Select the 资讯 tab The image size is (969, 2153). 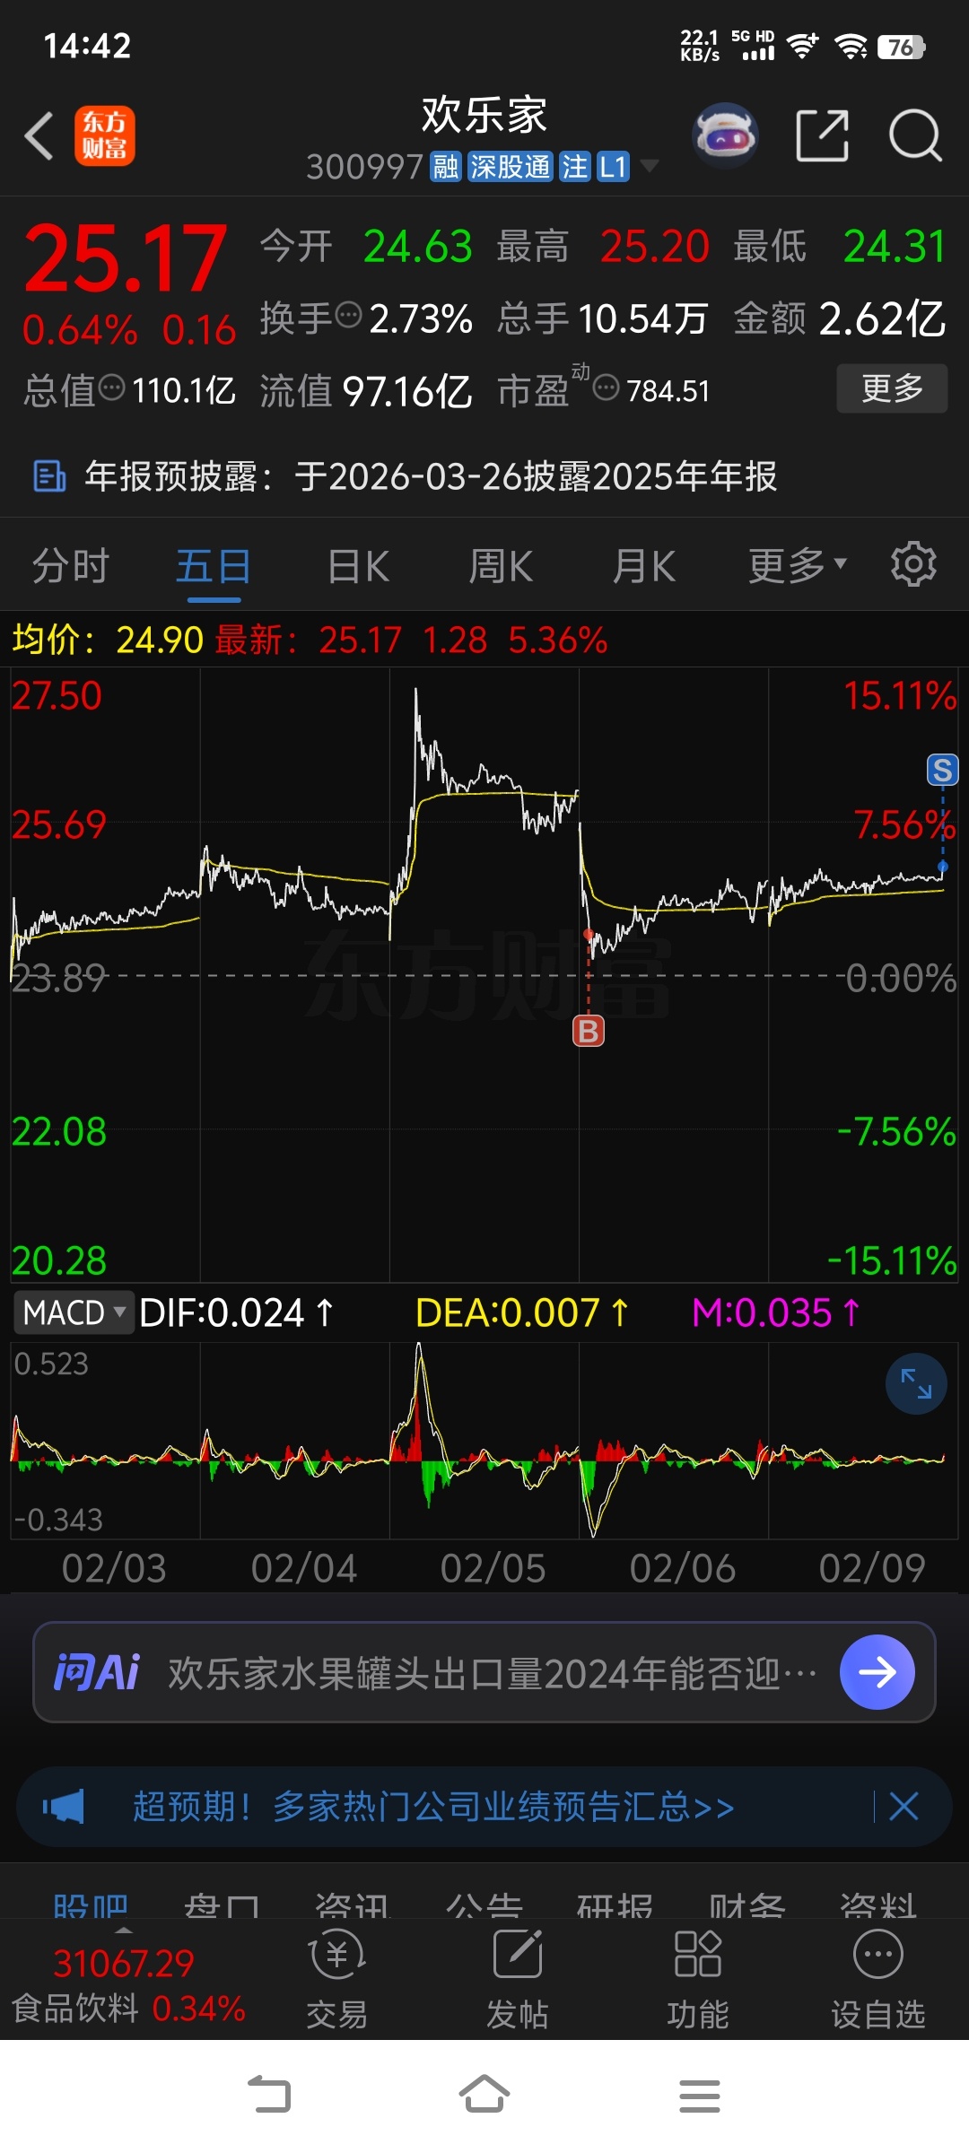click(x=353, y=1905)
